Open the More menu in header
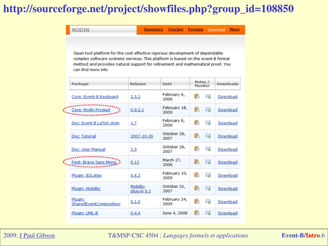The height and width of the screenshot is (246, 328). click(234, 29)
